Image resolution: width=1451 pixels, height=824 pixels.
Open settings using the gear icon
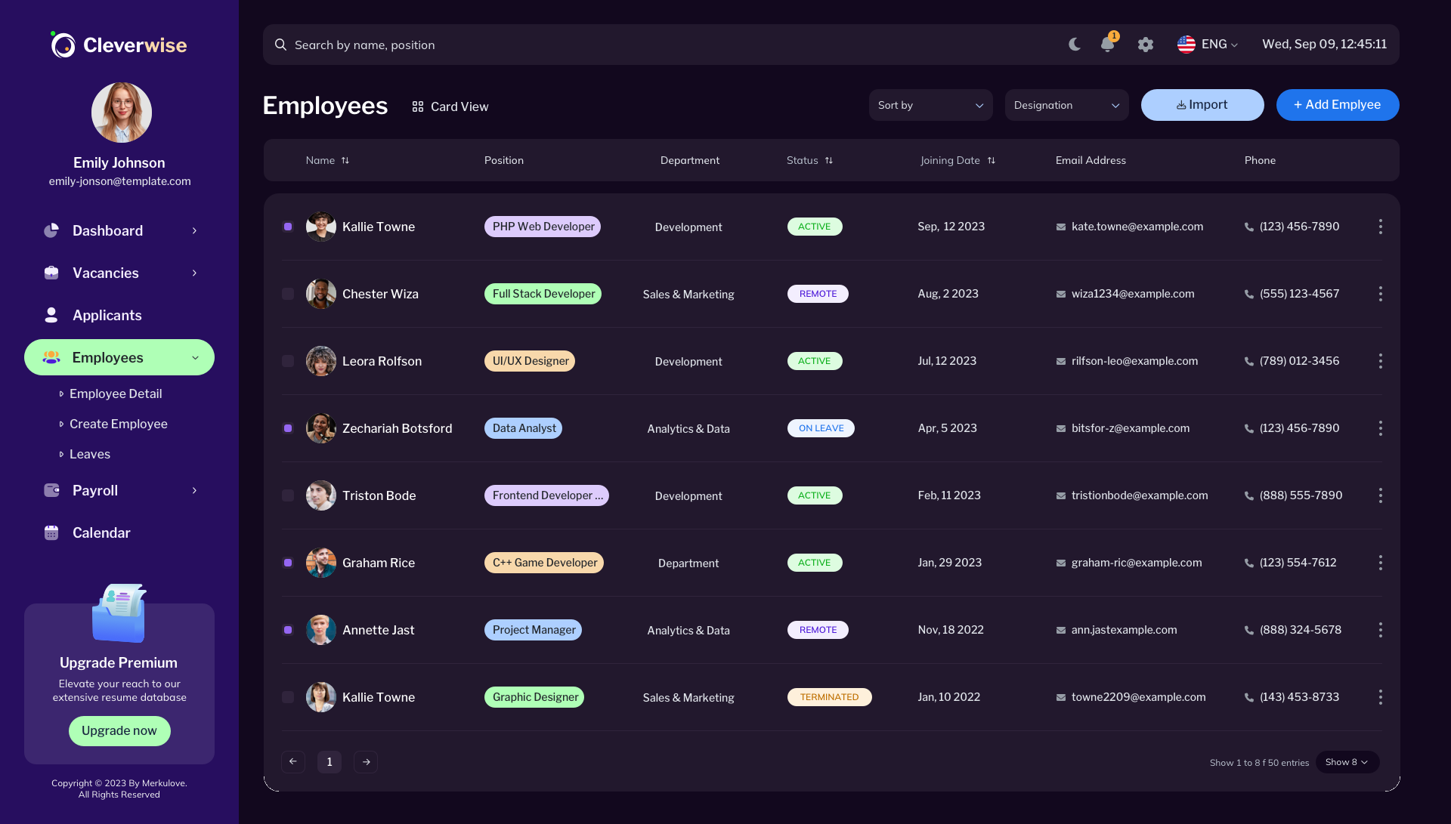point(1145,45)
